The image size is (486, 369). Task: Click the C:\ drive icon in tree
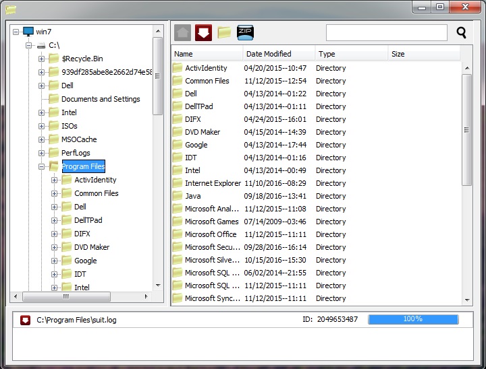click(x=41, y=46)
